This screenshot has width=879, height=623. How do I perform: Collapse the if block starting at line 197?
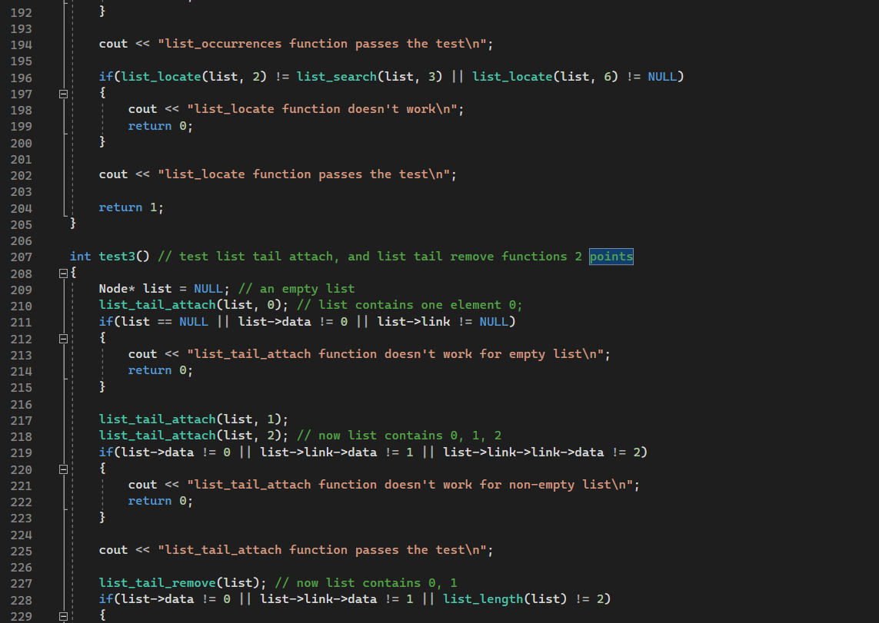[x=62, y=93]
